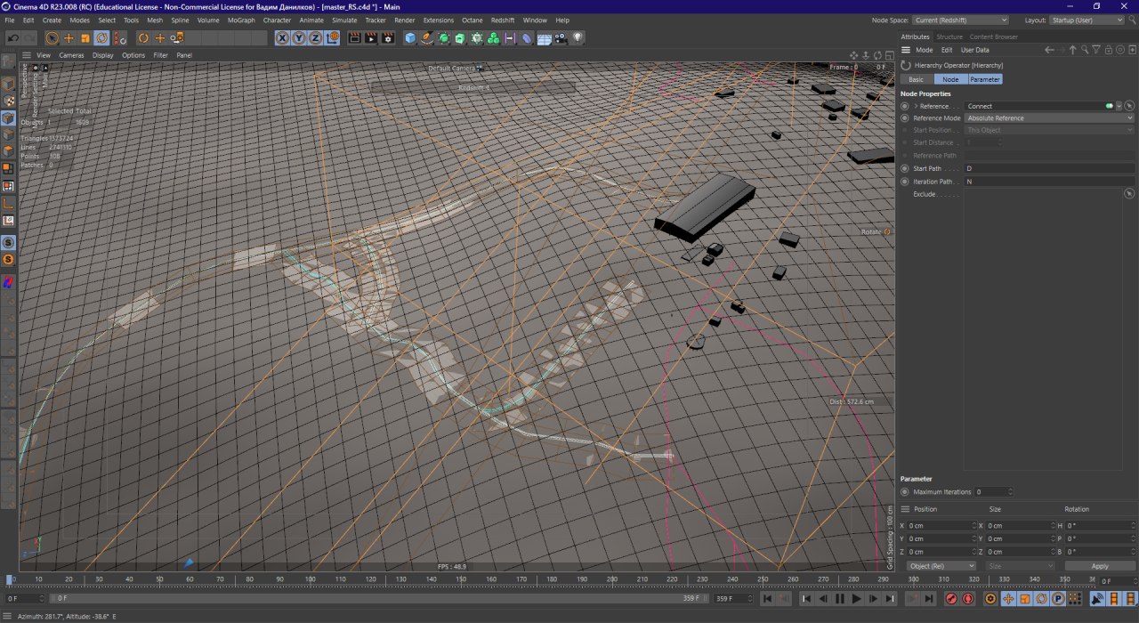Click the lock element icon in Attributes
Image resolution: width=1139 pixels, height=623 pixels.
pyautogui.click(x=1108, y=50)
